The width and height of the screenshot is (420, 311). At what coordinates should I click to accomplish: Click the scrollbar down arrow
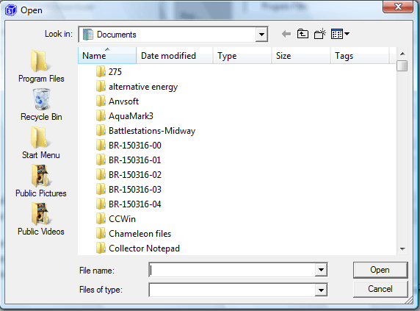(402, 249)
